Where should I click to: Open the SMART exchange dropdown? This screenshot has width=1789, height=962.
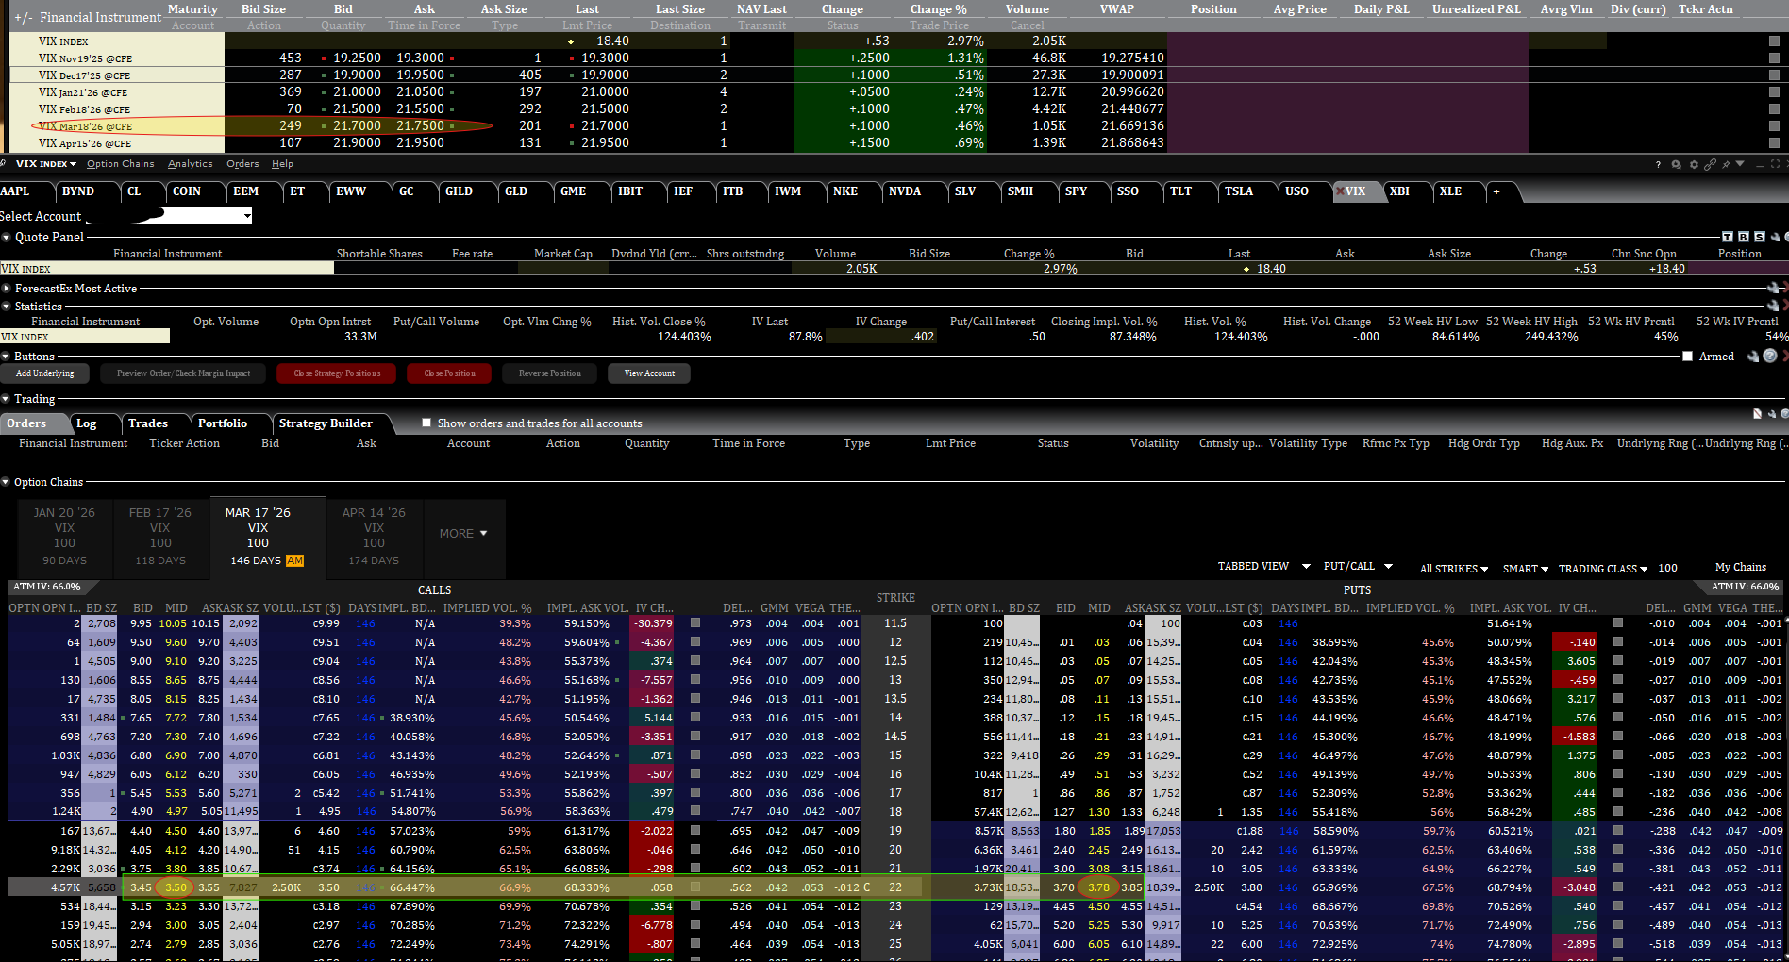(1526, 569)
